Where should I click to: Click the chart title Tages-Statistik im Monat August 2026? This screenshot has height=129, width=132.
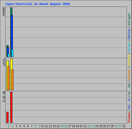37,4
